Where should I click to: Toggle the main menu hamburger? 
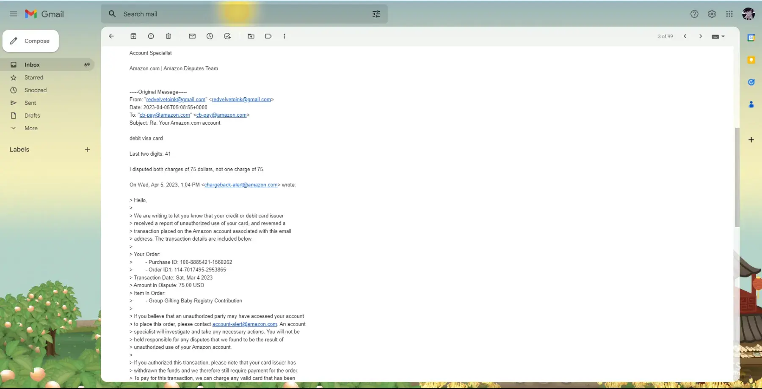click(x=14, y=14)
